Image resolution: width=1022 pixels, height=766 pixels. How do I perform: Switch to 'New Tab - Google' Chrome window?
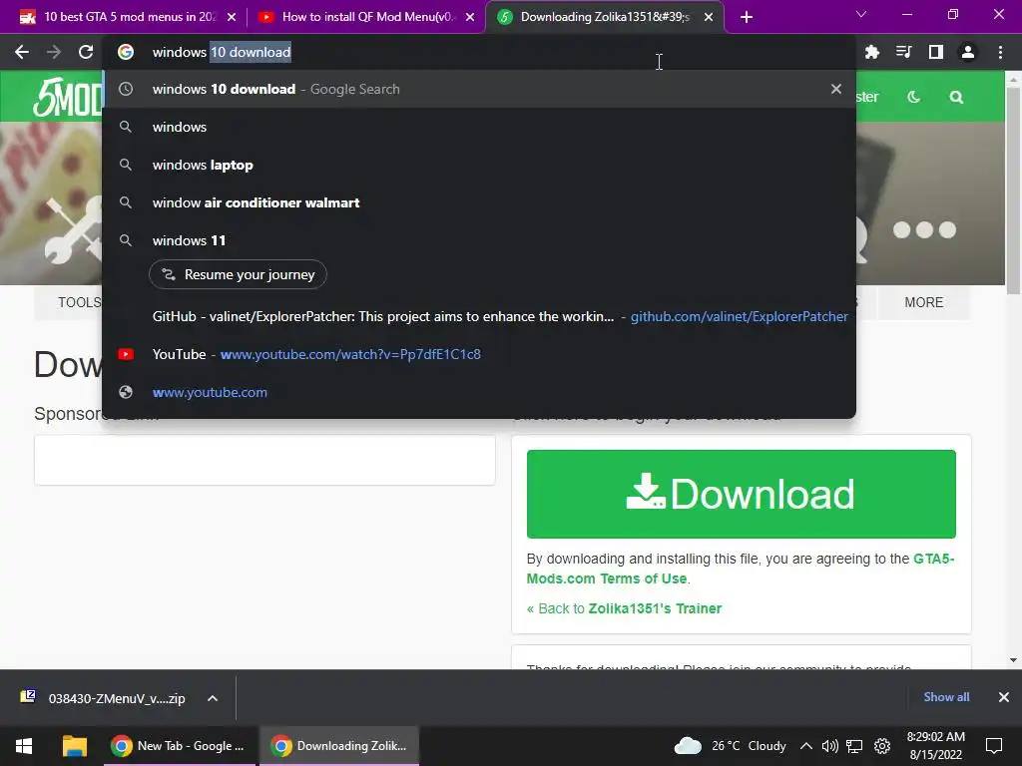pyautogui.click(x=178, y=746)
